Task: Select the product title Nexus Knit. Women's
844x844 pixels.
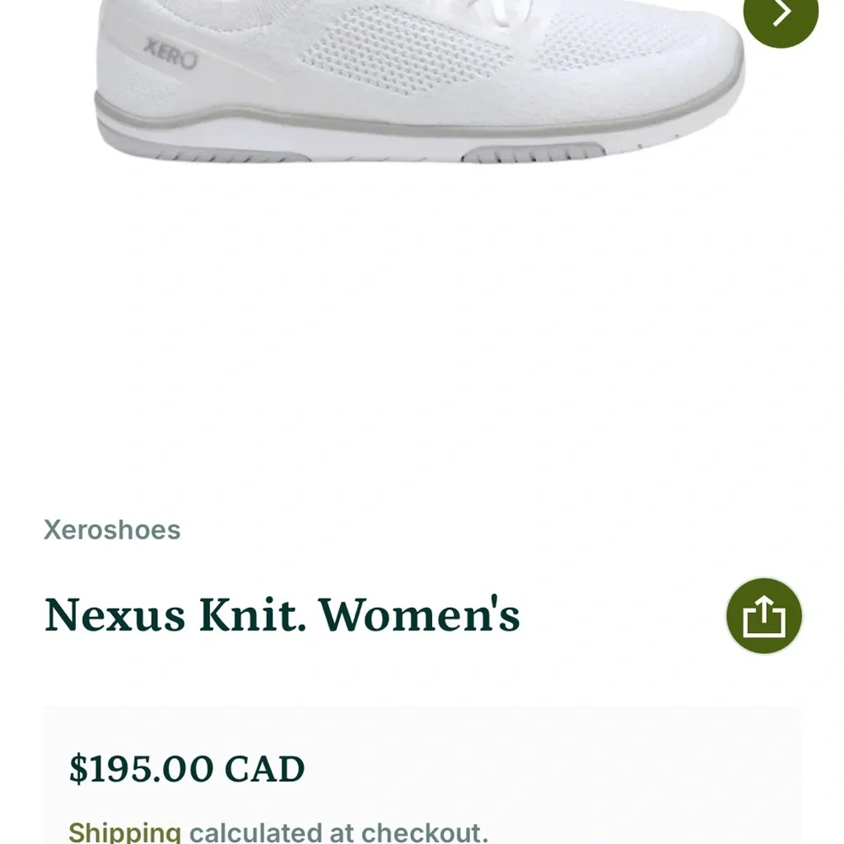Action: point(282,616)
